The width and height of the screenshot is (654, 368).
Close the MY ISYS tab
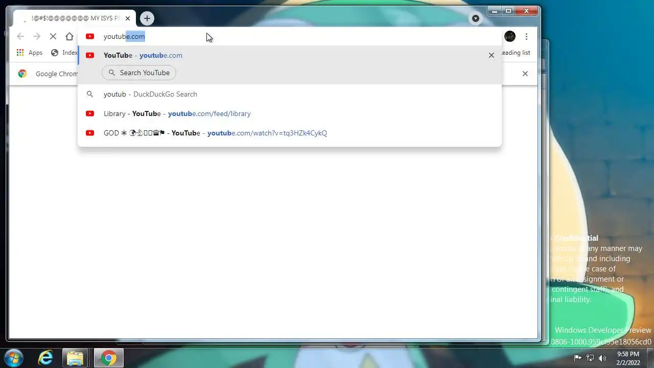click(128, 18)
